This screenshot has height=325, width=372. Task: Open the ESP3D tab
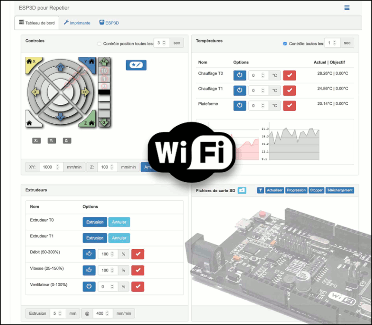[x=109, y=23]
